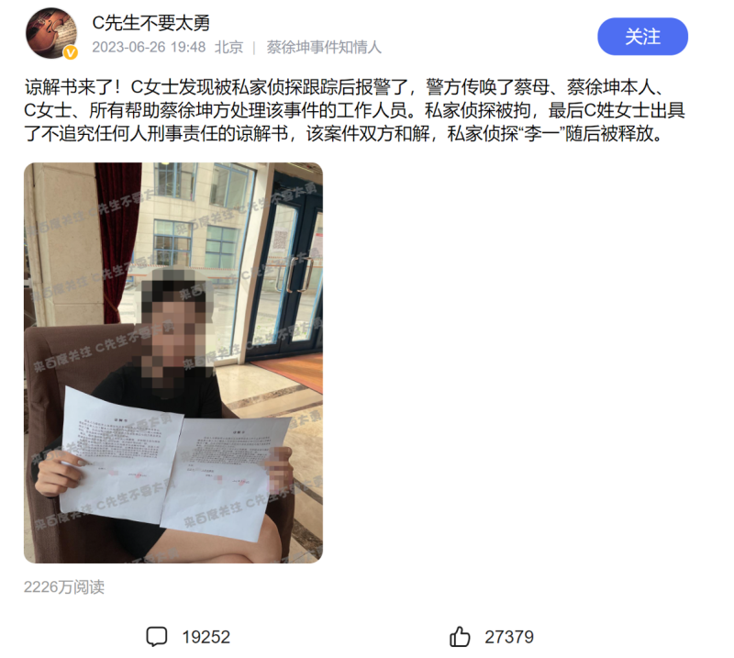Viewport: 734px width, 658px height.
Task: Click the comment count 19252
Action: pyautogui.click(x=206, y=637)
